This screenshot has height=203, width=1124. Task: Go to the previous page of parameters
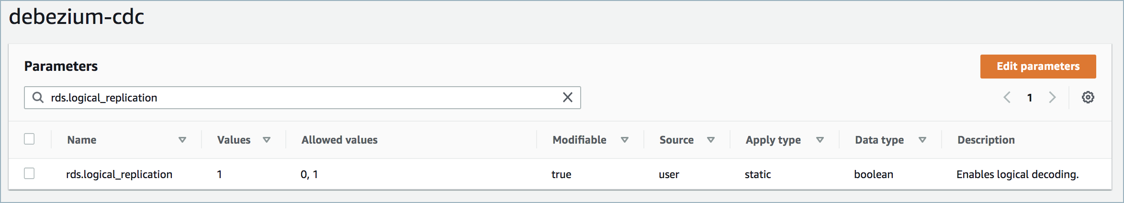pos(1007,98)
